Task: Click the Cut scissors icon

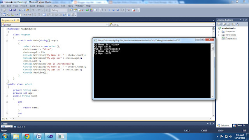Action: [x=19, y=10]
